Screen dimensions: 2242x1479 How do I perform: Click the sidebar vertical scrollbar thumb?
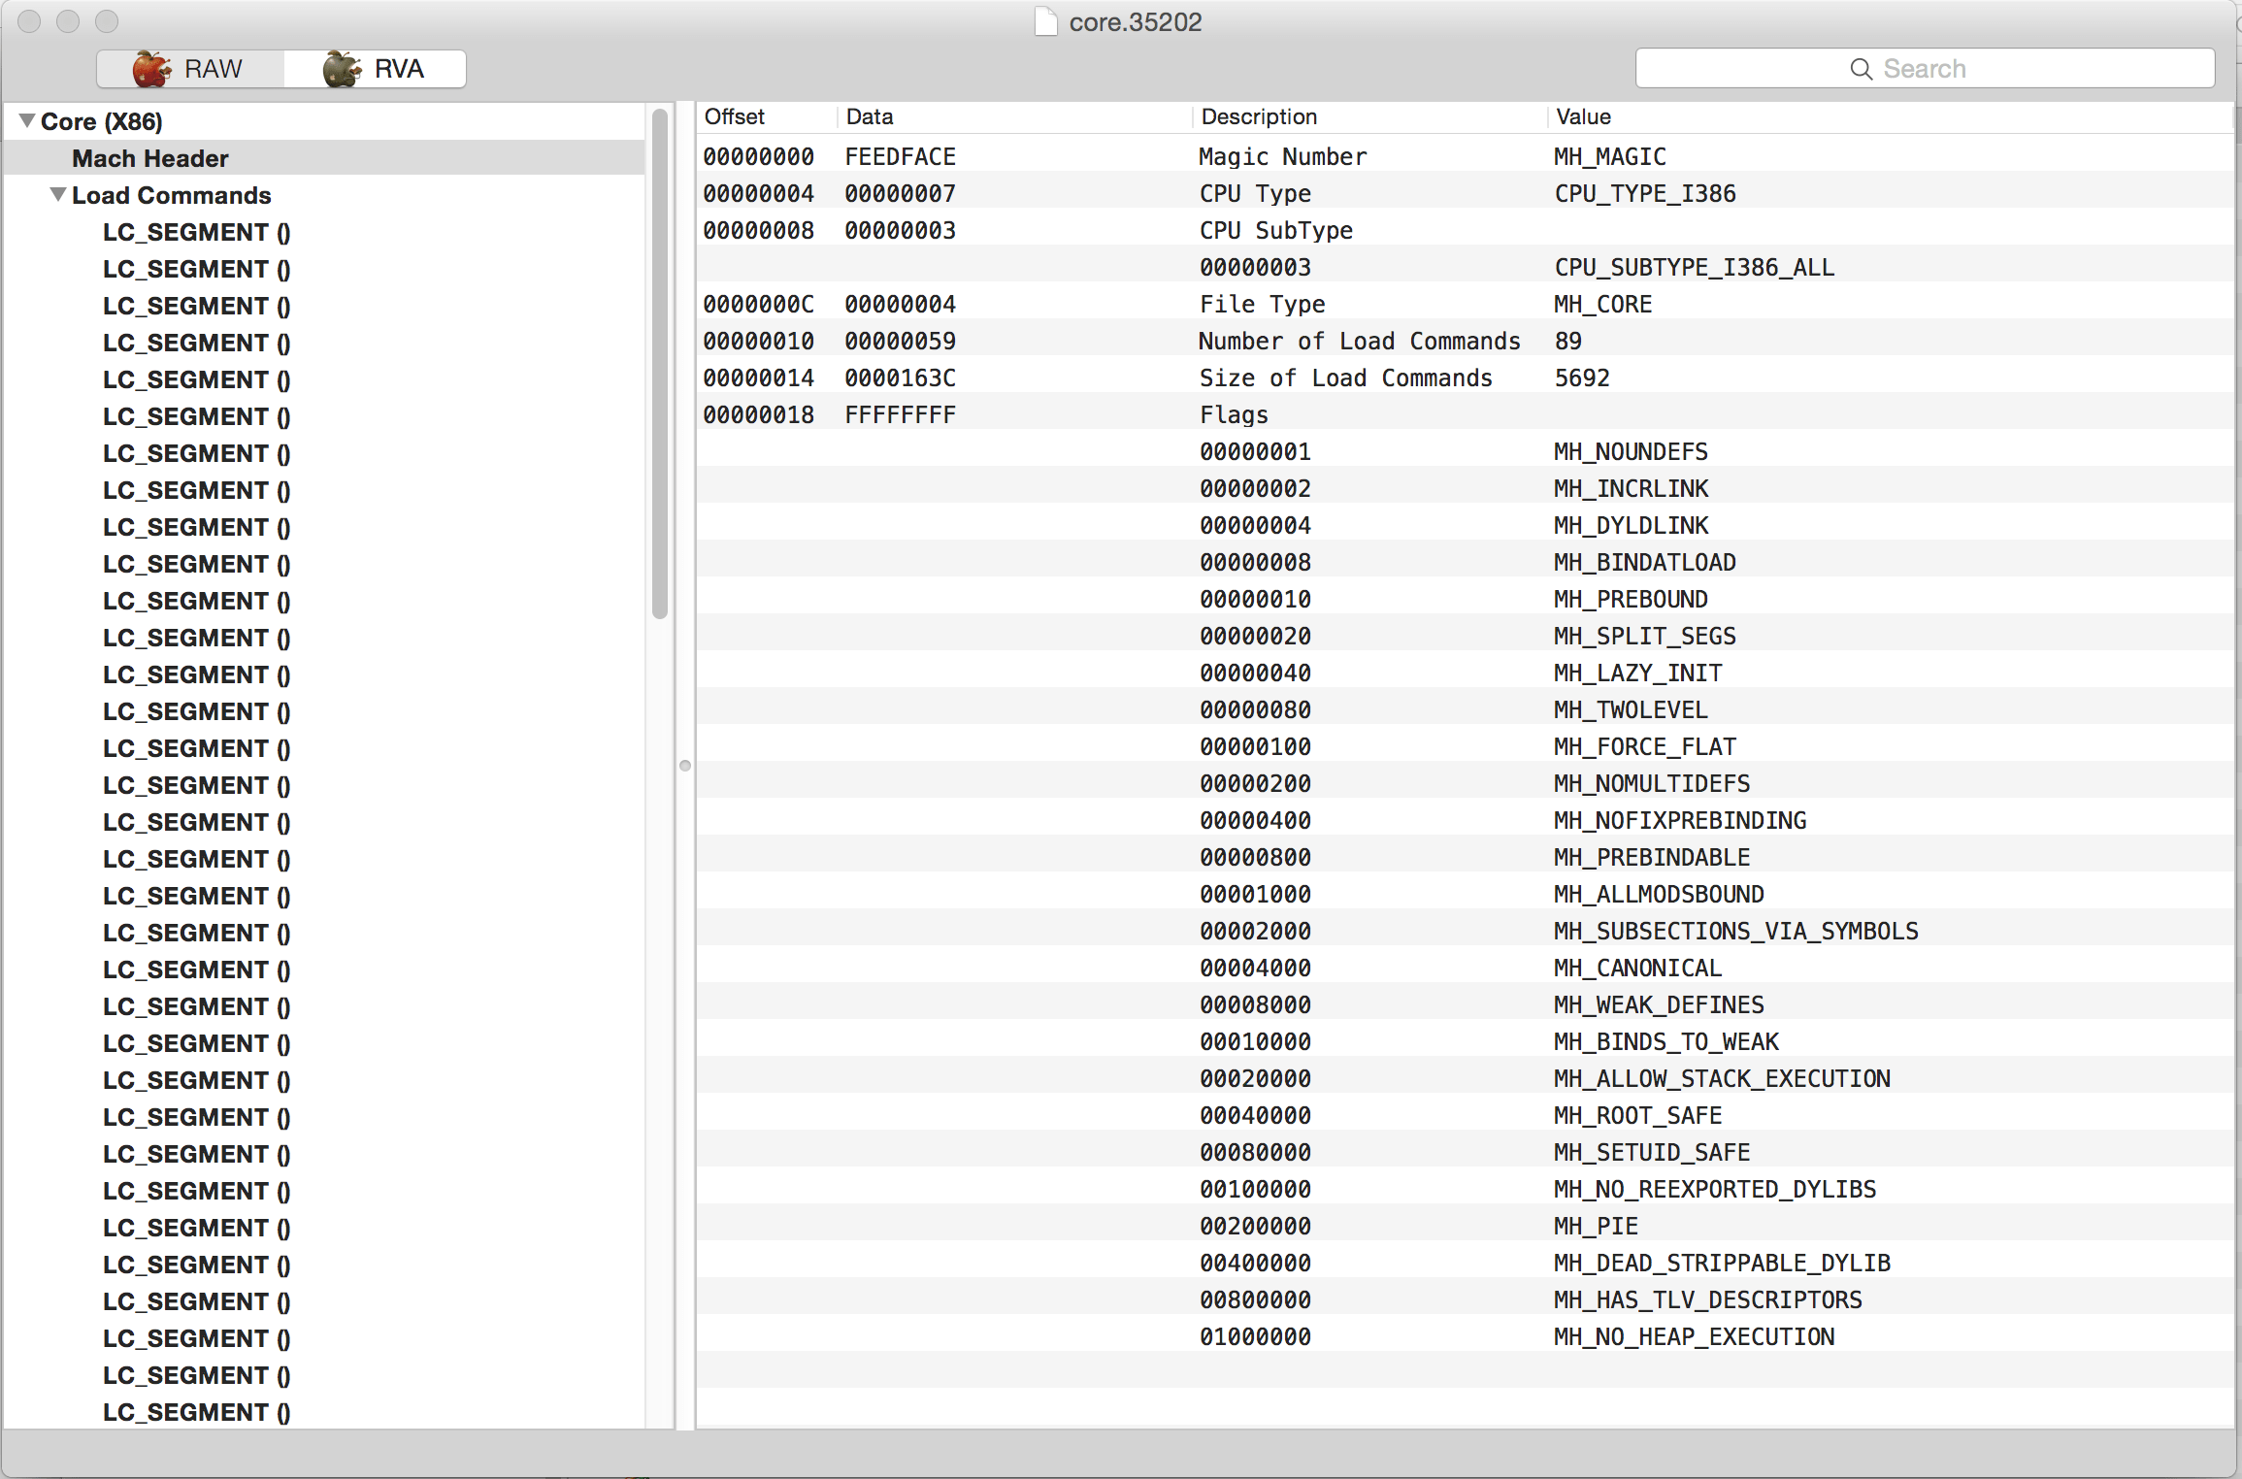click(x=660, y=364)
